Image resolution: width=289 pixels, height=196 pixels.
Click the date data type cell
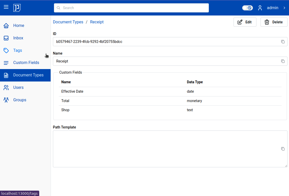[190, 91]
